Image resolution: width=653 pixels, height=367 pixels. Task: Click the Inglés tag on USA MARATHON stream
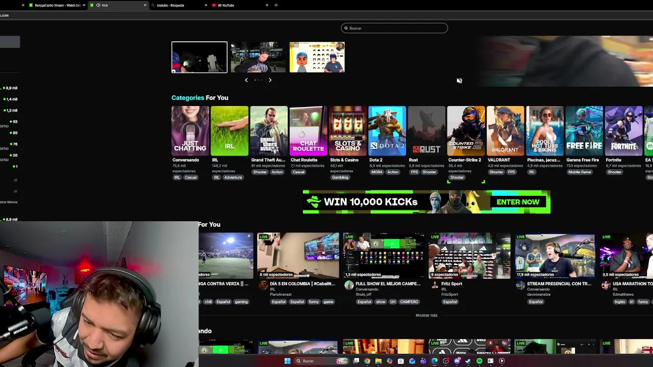620,302
